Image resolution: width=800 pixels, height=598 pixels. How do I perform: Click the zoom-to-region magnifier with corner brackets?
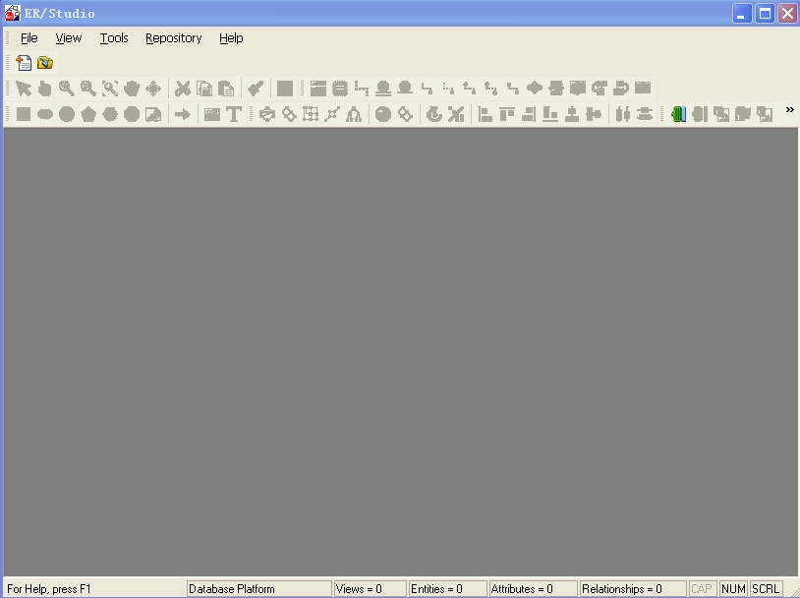[110, 89]
